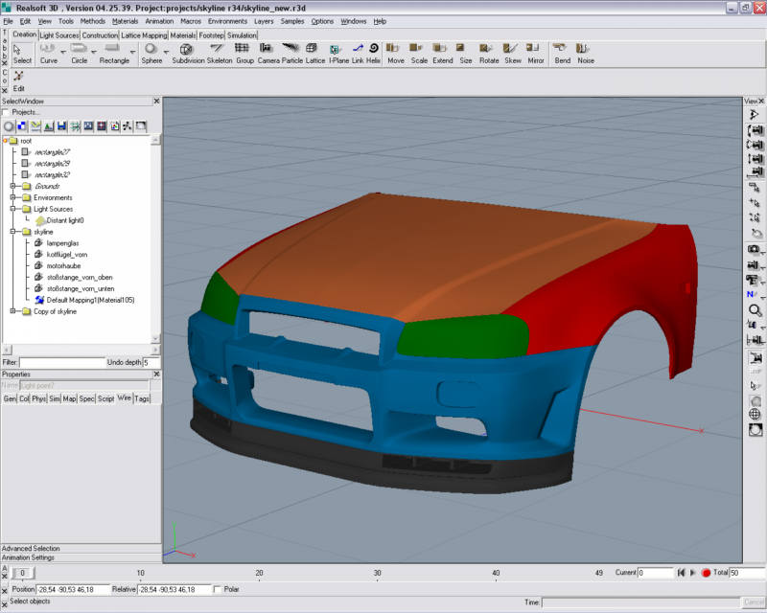Open the Advanced Selection panel

pos(31,549)
